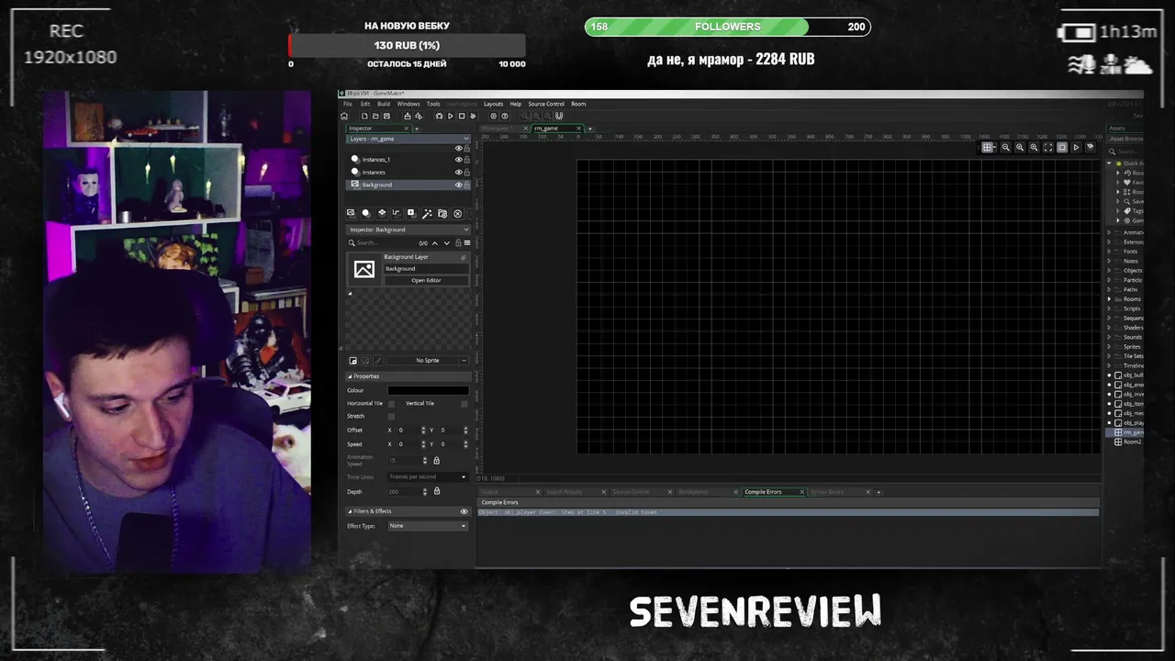Open the Build menu
Image resolution: width=1175 pixels, height=661 pixels.
384,104
